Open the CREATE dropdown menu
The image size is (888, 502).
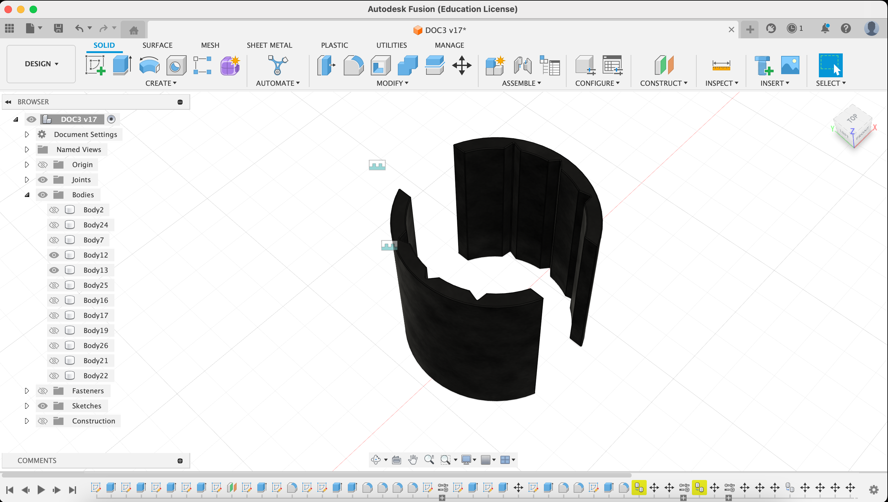[161, 83]
